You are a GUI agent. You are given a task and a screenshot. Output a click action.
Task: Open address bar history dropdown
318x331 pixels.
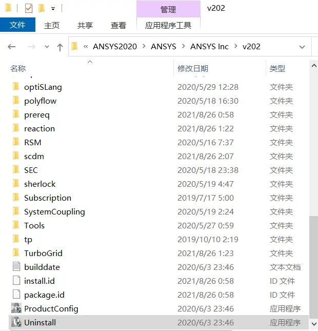(x=302, y=47)
